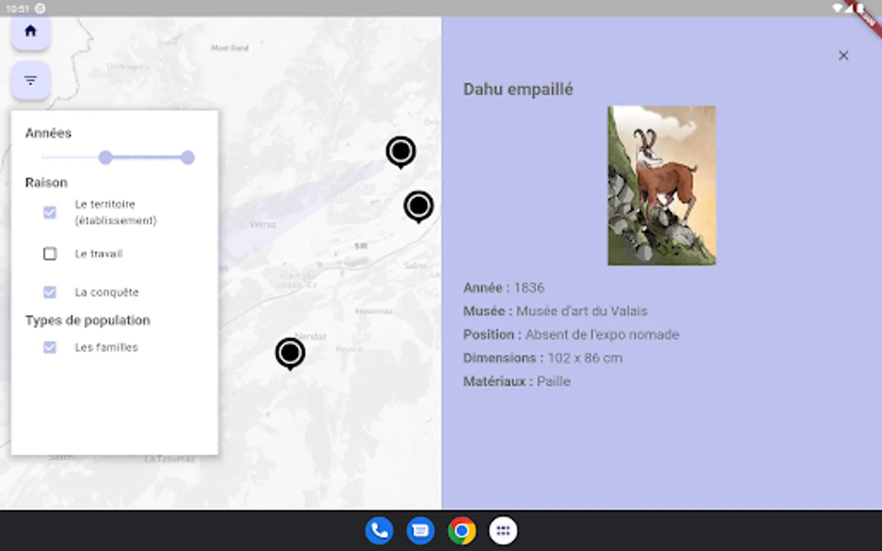Screen dimensions: 882x551
Task: Click the 'Année : 1836' line
Action: coord(503,288)
